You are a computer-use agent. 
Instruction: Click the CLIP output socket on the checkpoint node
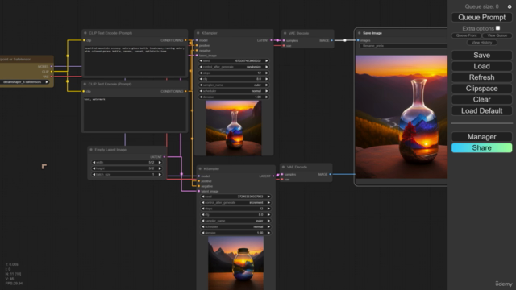tap(52, 72)
